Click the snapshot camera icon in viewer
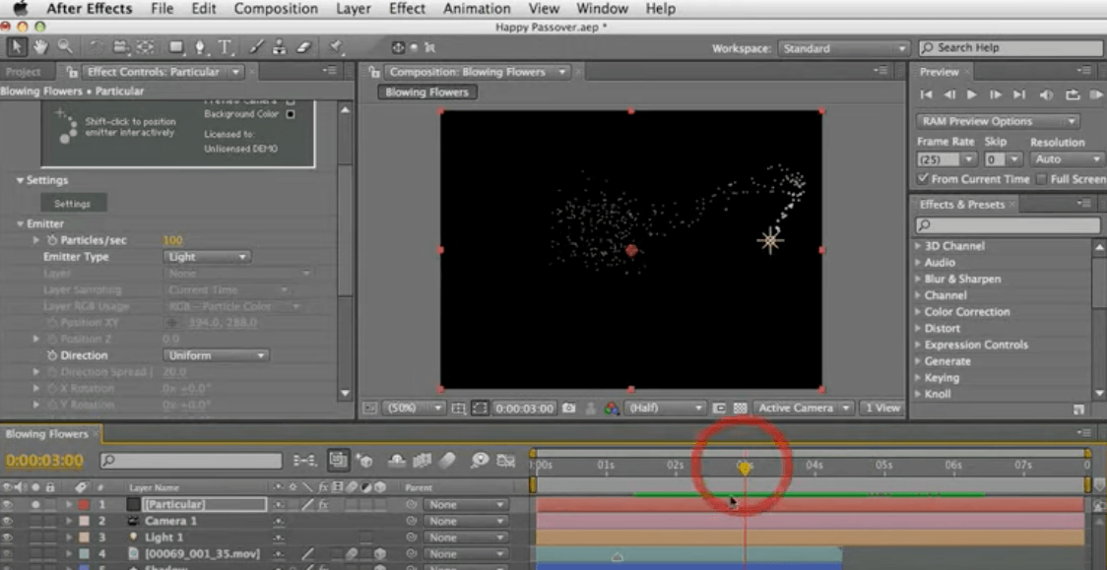This screenshot has width=1107, height=570. pos(568,409)
